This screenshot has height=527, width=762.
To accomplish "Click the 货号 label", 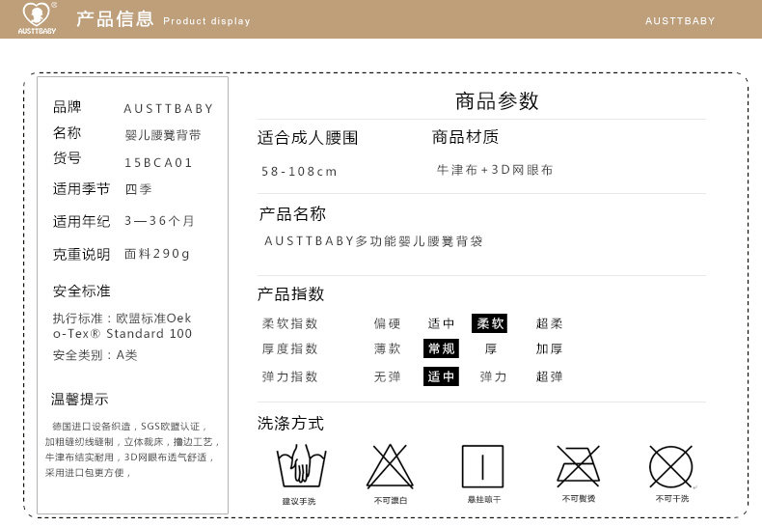I will [x=68, y=157].
